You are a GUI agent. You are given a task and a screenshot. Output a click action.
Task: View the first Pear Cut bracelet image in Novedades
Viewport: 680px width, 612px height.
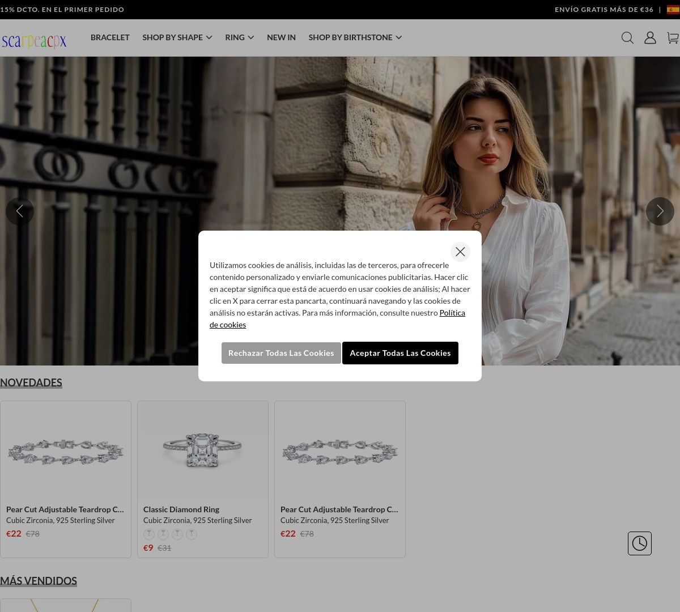point(66,450)
